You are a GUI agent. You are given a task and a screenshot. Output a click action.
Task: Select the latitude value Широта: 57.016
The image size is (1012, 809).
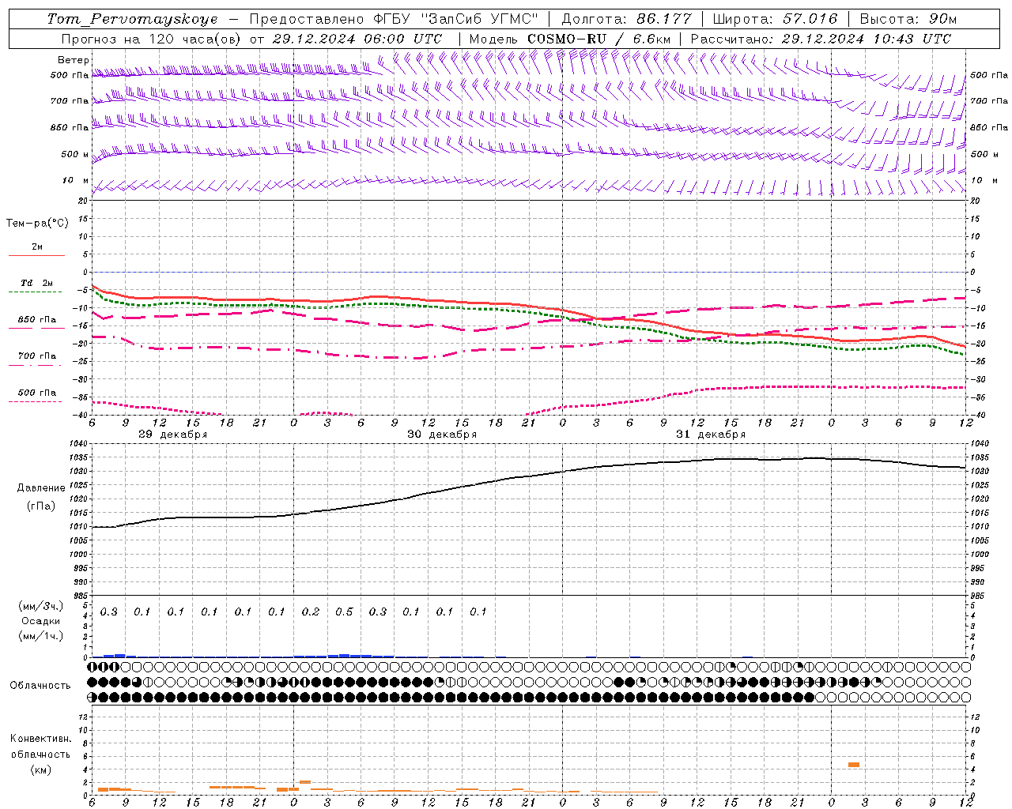pos(775,19)
